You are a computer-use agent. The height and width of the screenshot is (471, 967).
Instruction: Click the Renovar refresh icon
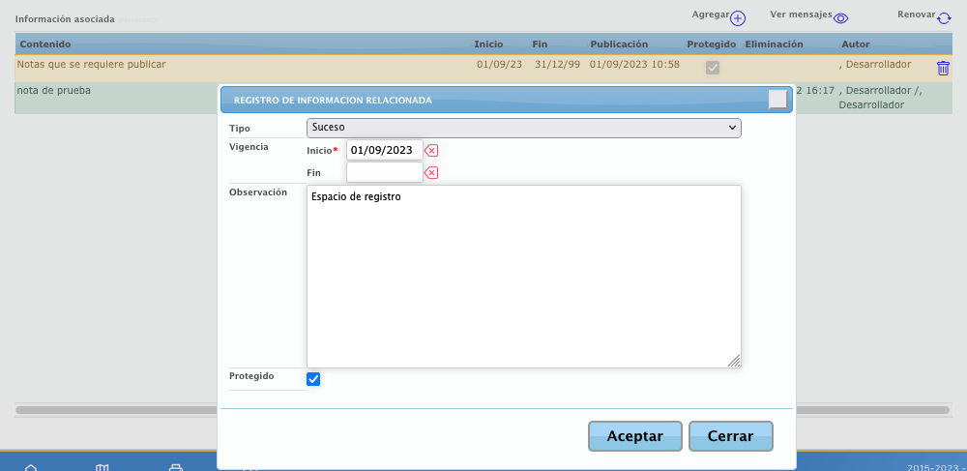944,18
